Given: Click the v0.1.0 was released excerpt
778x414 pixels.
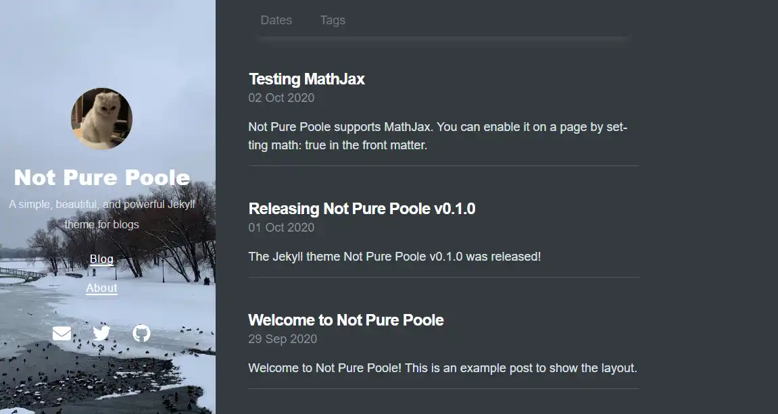Looking at the screenshot, I should [394, 257].
